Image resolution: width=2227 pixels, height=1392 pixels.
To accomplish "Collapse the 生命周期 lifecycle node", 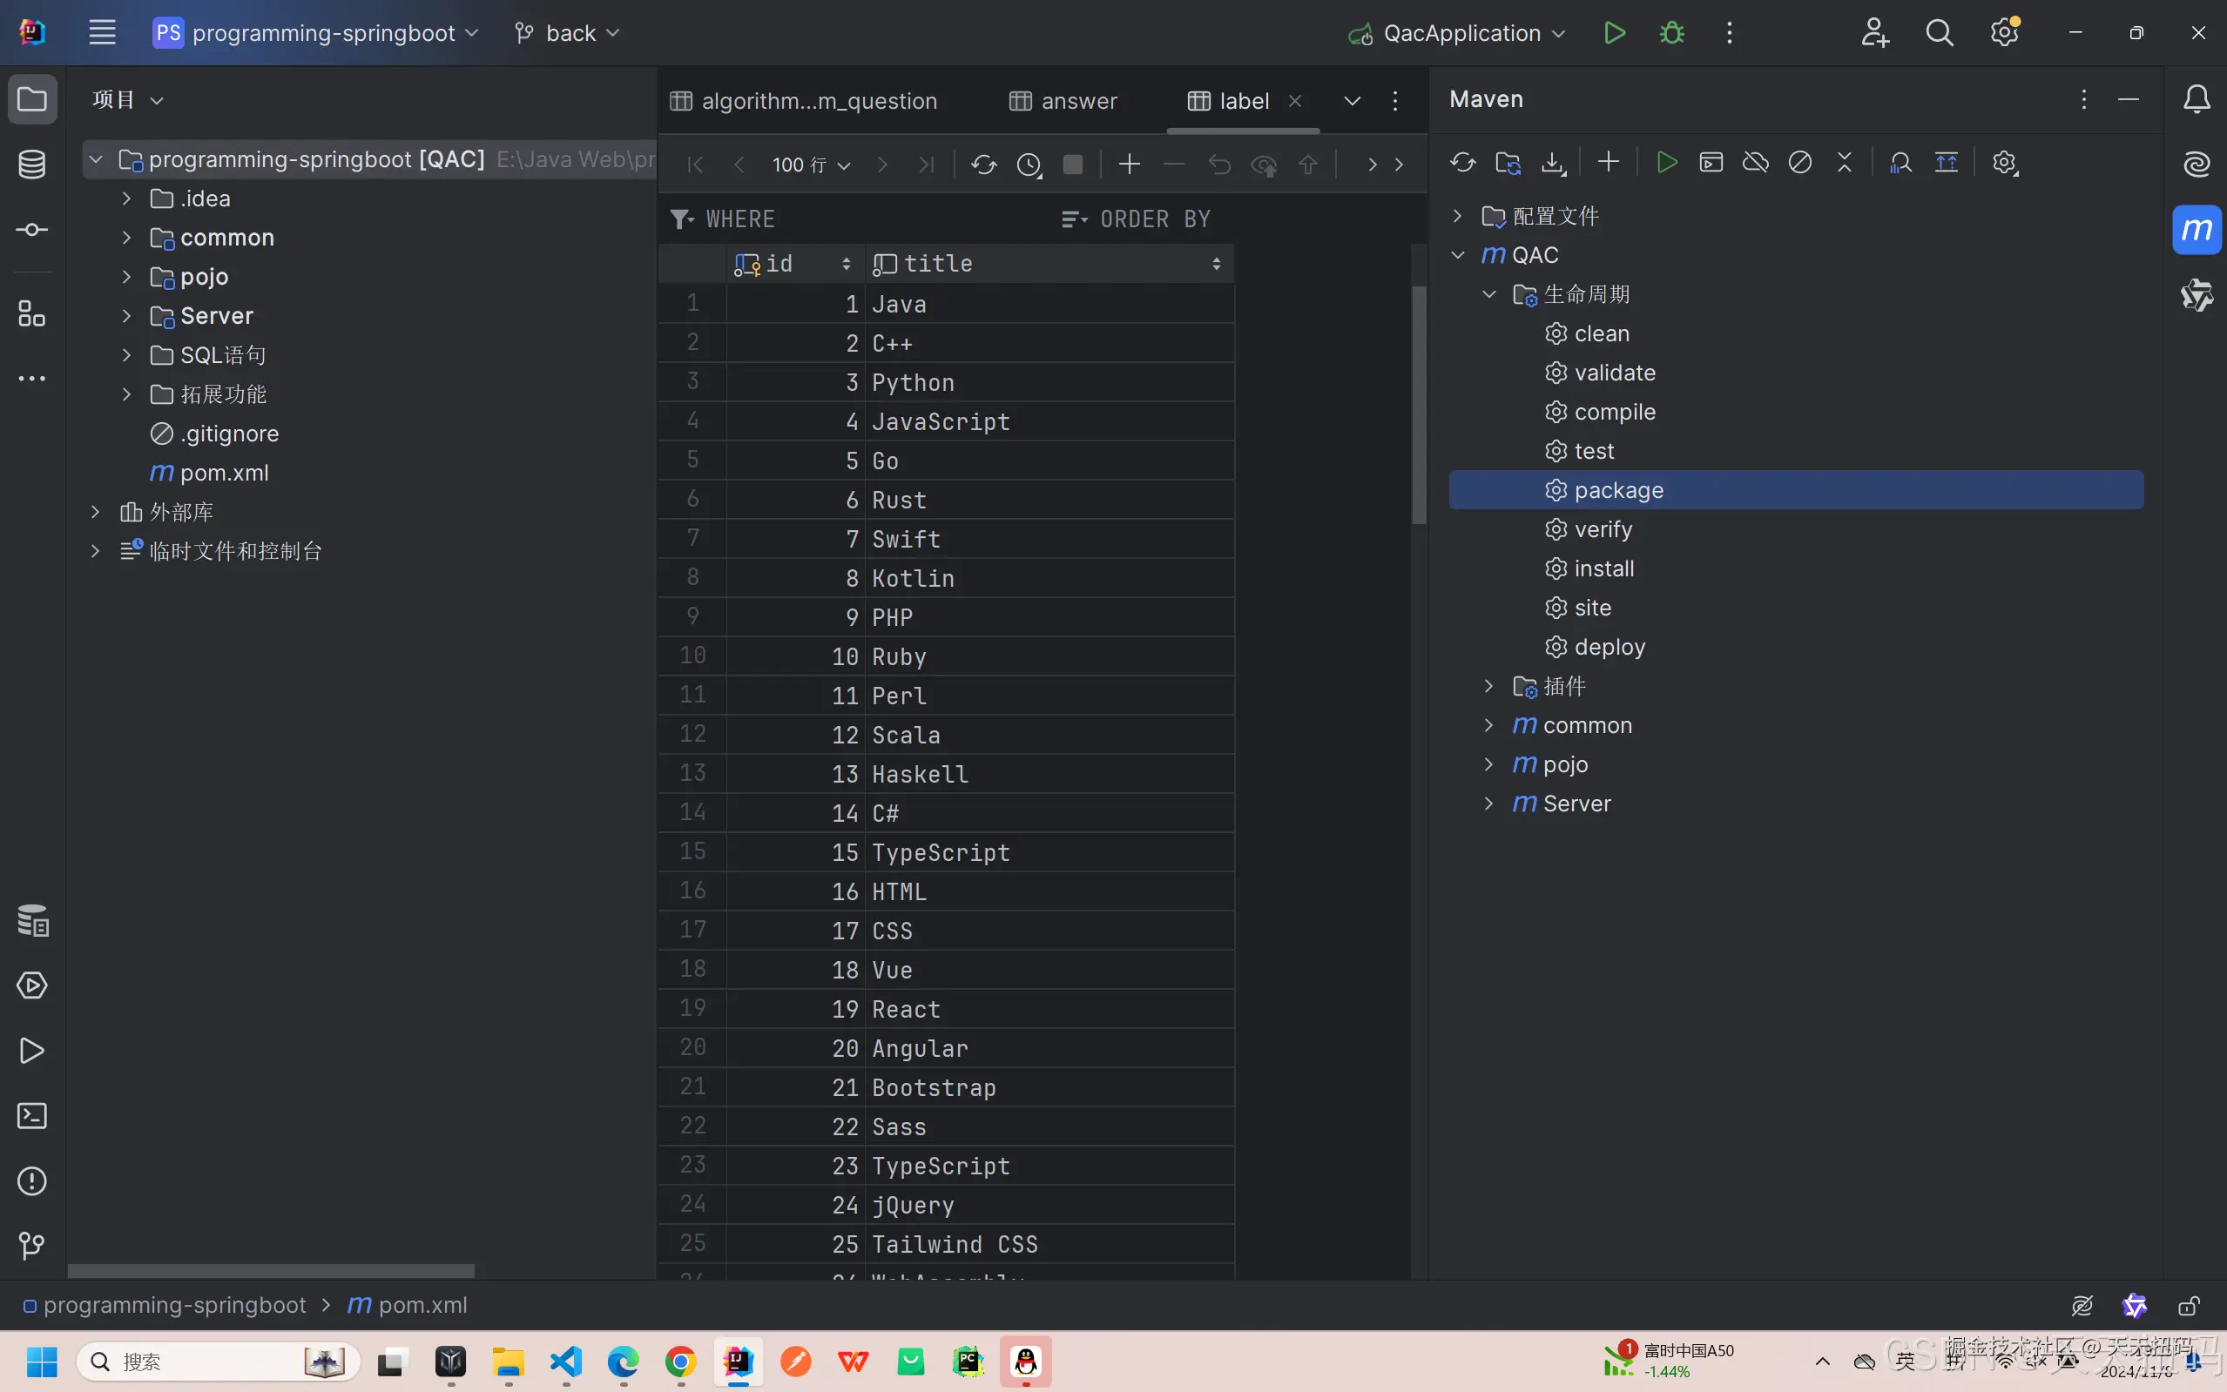I will (1488, 294).
